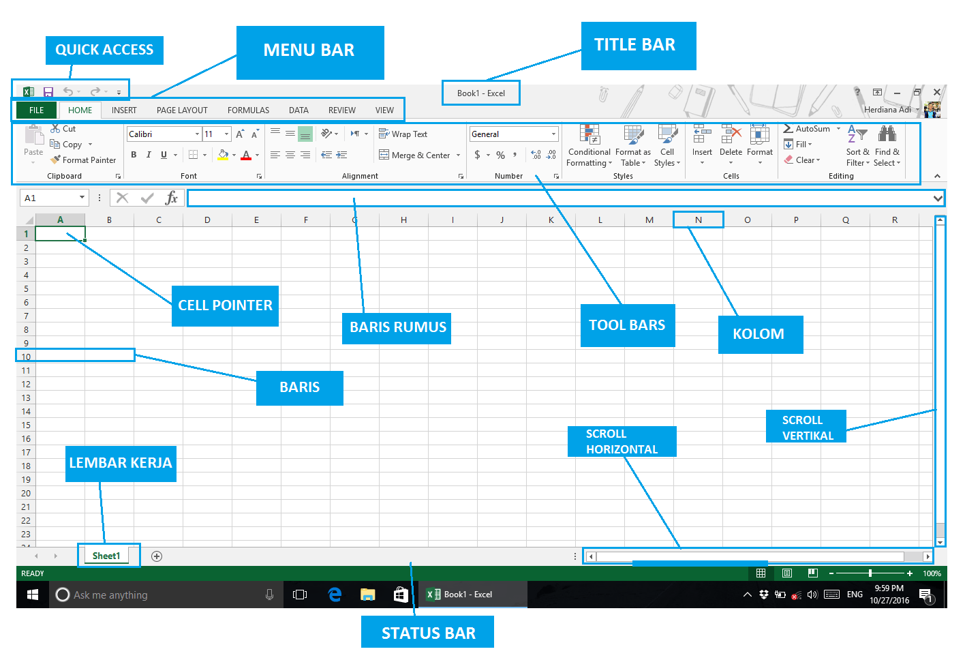Click Find & Select button
Viewport: 965px width, 660px height.
coord(887,145)
